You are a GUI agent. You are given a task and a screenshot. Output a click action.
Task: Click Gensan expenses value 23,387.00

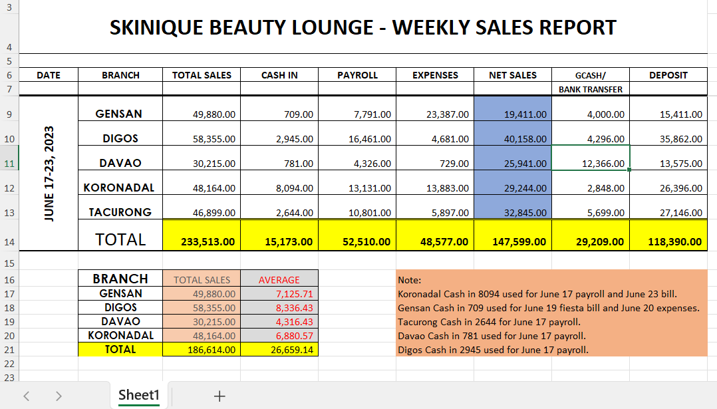[x=435, y=109]
